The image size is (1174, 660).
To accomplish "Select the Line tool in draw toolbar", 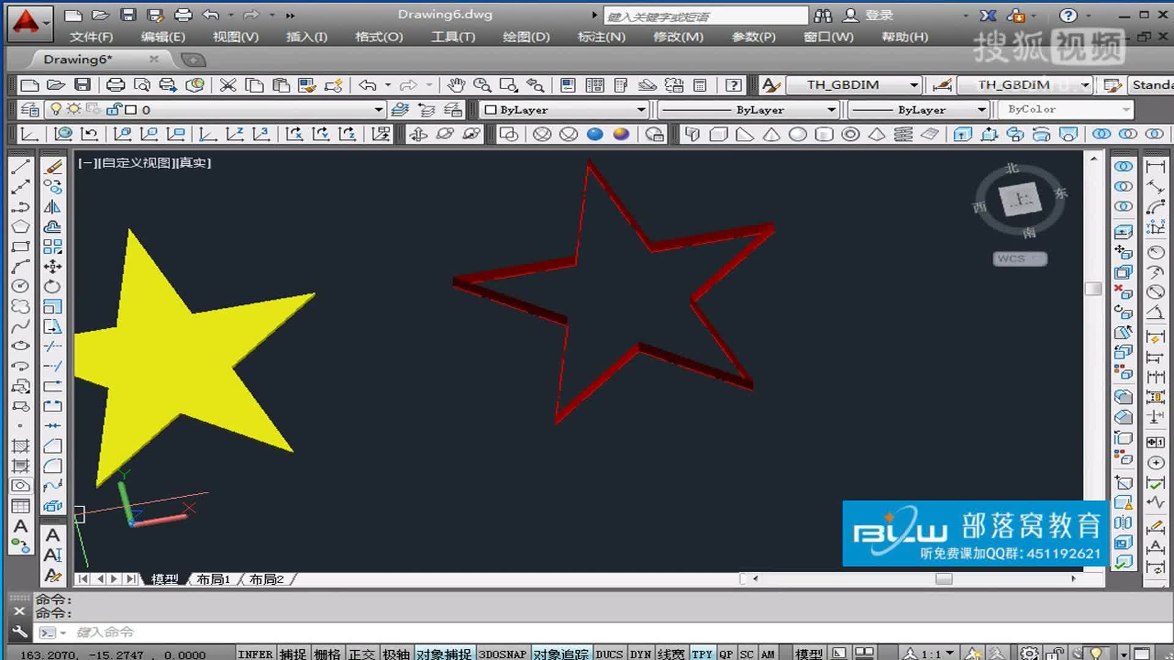I will pos(20,167).
